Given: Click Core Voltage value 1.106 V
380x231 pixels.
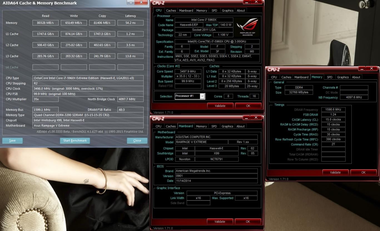Looking at the screenshot, I should 223,35.
